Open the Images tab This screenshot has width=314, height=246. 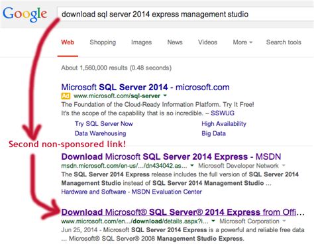point(141,42)
